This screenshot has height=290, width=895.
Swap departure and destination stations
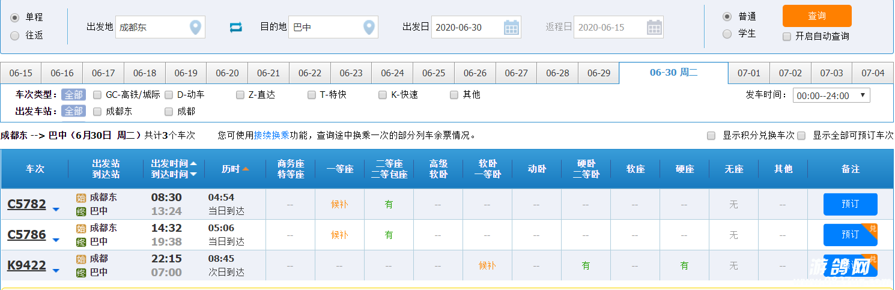pyautogui.click(x=236, y=27)
